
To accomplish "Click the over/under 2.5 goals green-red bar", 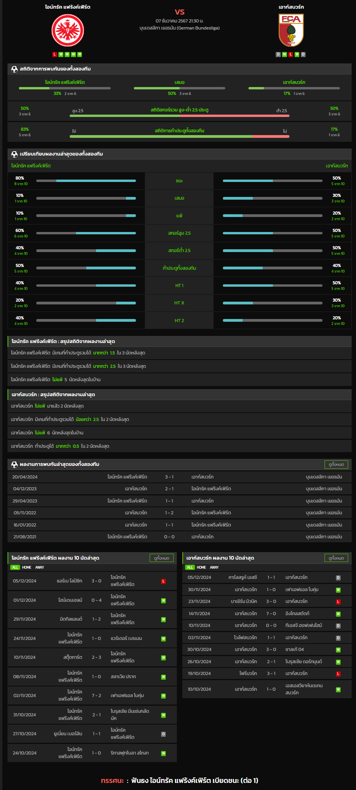I will pos(180,116).
